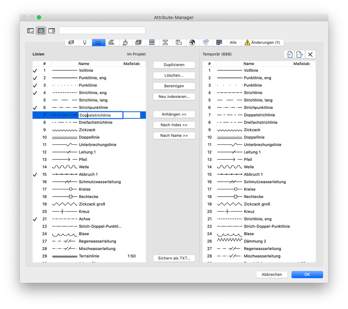The height and width of the screenshot is (309, 348).
Task: Click the Doppelstrichlinie name edit field
Action: pos(101,115)
